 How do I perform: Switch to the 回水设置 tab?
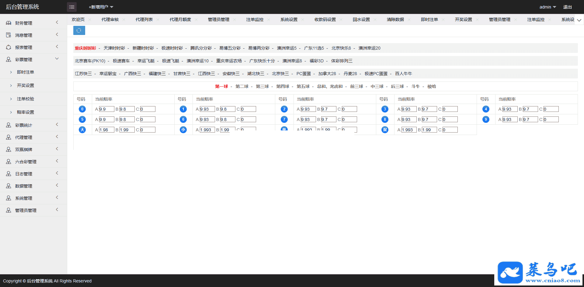click(x=361, y=19)
